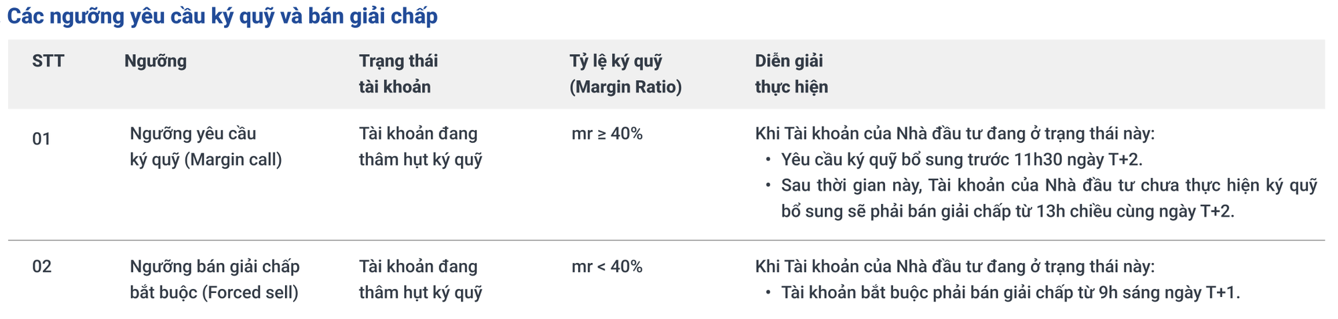Click row 01's "Khi Tài khoản của Nhà đầu tư" line

955,134
